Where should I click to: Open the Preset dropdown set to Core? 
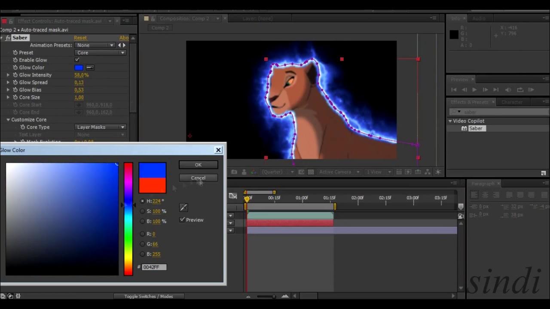point(100,53)
